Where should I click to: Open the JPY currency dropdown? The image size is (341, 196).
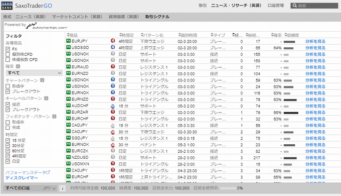pyautogui.click(x=49, y=188)
